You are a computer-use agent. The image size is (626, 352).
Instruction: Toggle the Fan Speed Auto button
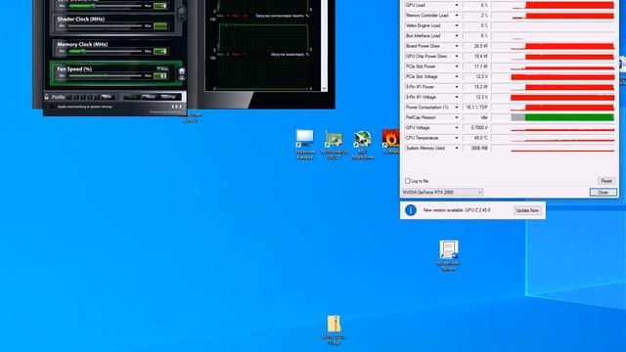tap(162, 68)
